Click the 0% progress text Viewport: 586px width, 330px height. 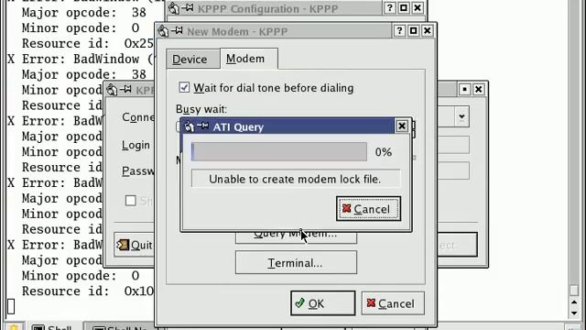(384, 152)
